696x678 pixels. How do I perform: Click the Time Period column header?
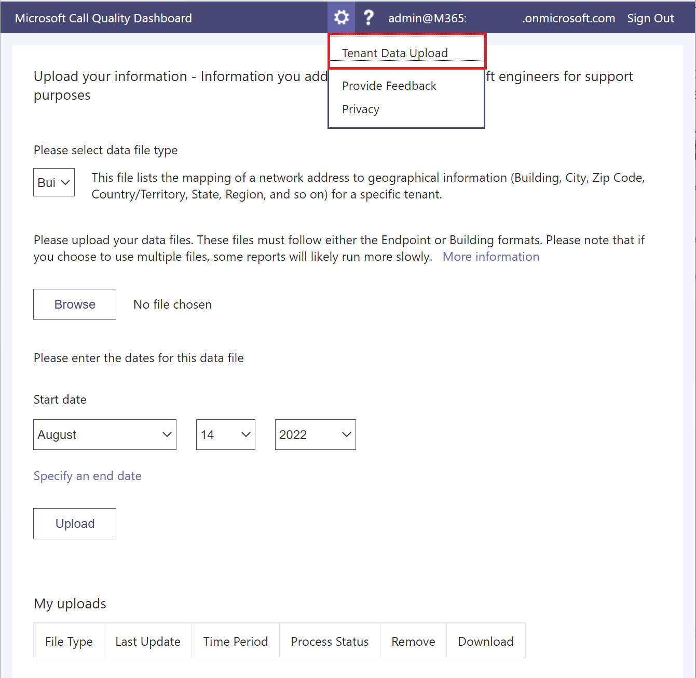coord(236,642)
